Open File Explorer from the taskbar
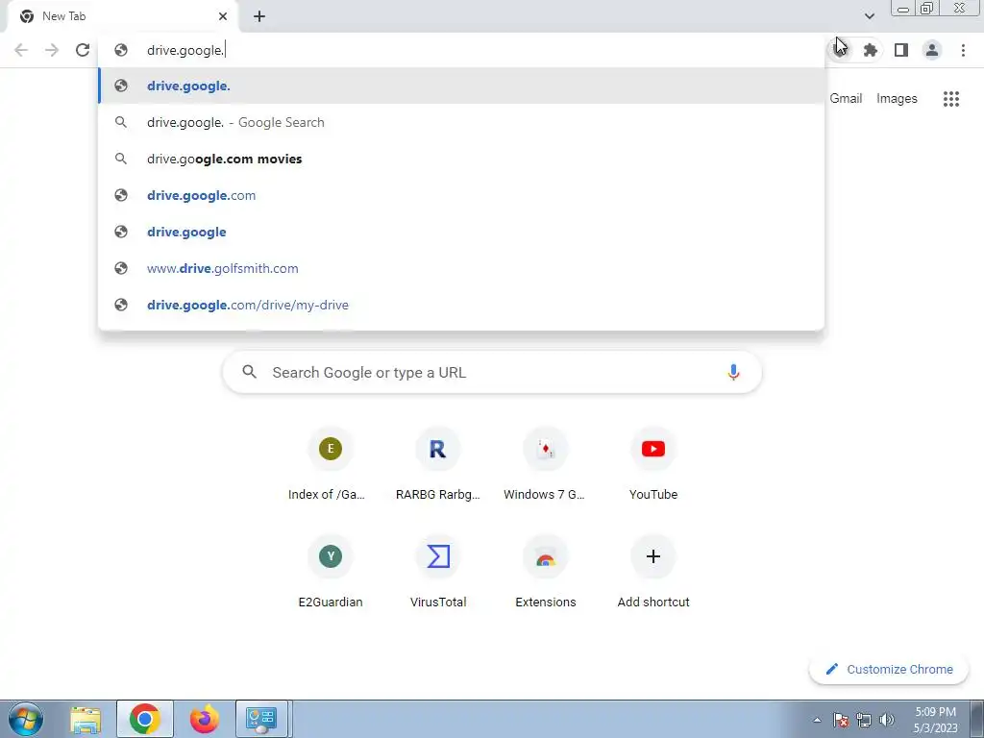 tap(86, 719)
